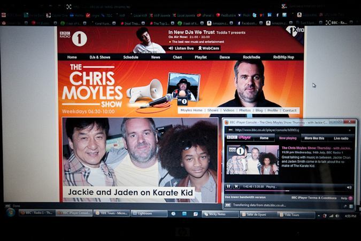This screenshot has height=241, width=361.
Task: Click the LinkedIn bookmark icon in bookmarks bar
Action: coord(269,15)
